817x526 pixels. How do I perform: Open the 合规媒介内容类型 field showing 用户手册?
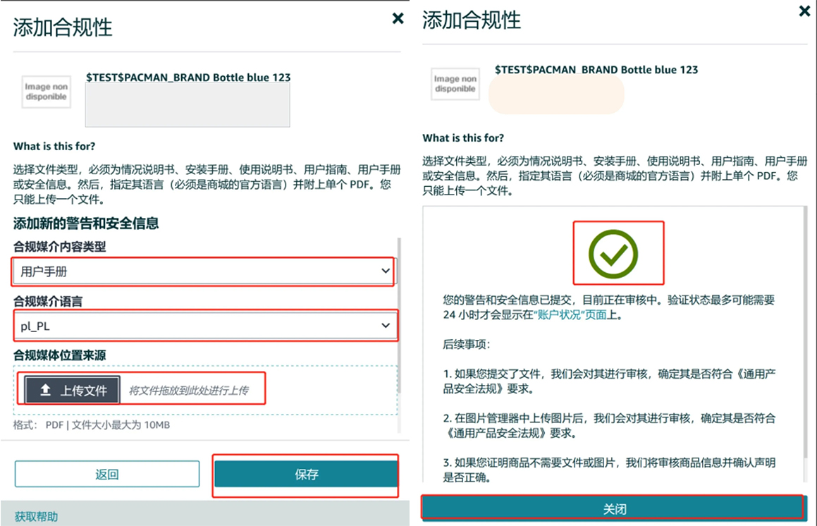(x=197, y=271)
